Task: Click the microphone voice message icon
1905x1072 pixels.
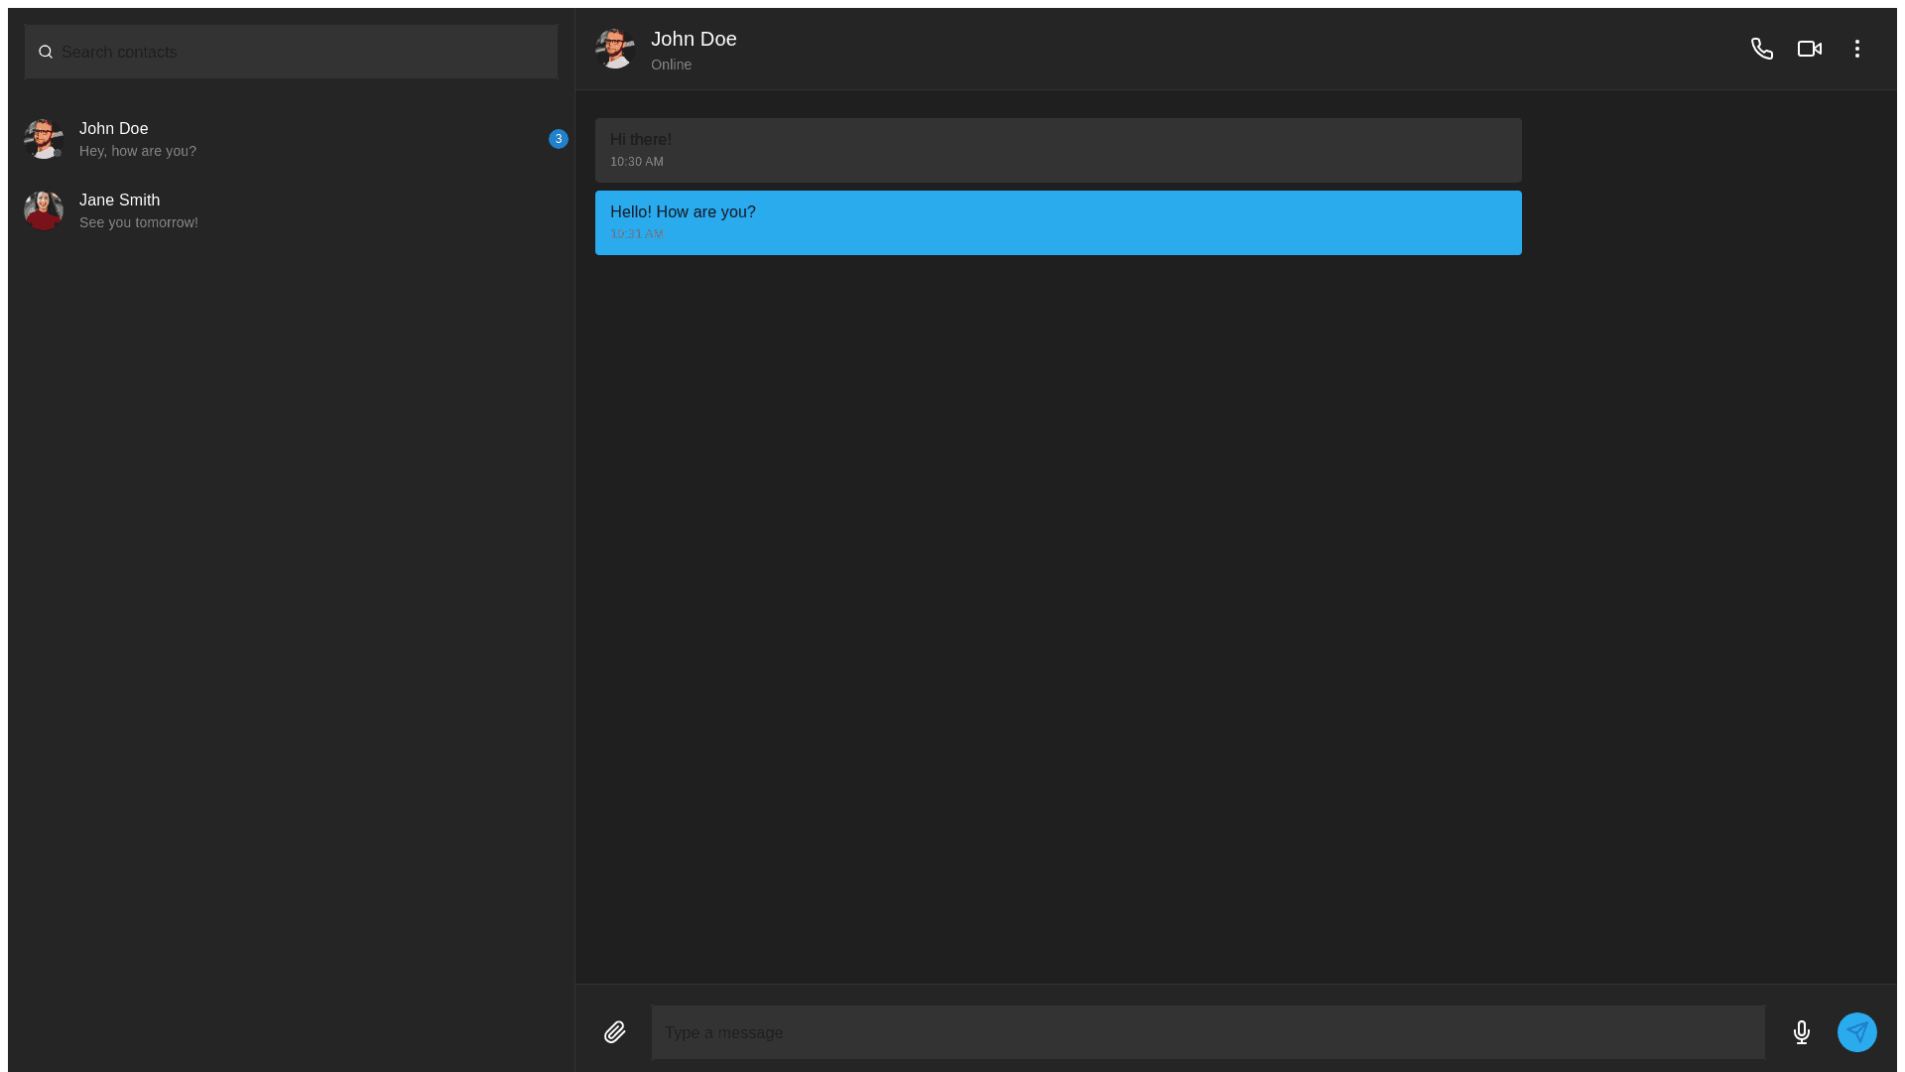Action: 1801,1032
